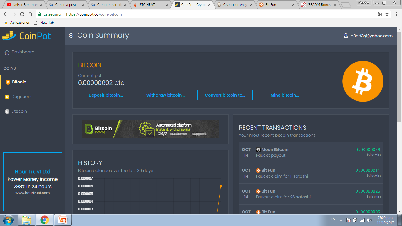Open the Hour Trust Ltd advertisement
The height and width of the screenshot is (226, 402).
(33, 182)
